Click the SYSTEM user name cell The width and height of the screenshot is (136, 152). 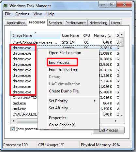tap(68, 42)
